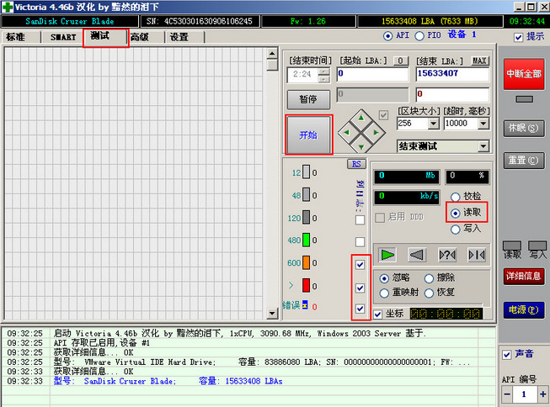Click the reverse scan direction icon
Screen dimensions: 550x407
(416, 255)
